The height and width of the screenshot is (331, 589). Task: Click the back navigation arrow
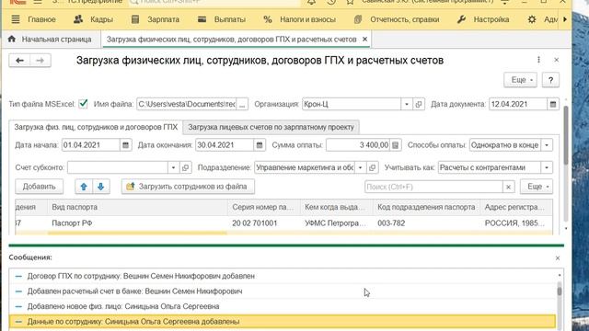pos(19,60)
